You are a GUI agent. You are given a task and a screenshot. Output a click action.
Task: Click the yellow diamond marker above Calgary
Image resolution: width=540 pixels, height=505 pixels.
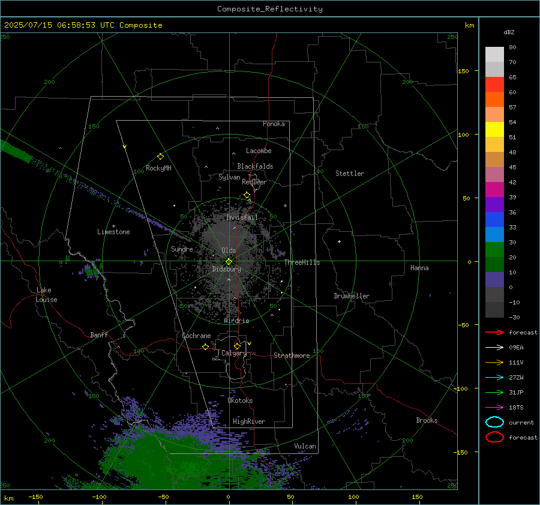click(237, 346)
